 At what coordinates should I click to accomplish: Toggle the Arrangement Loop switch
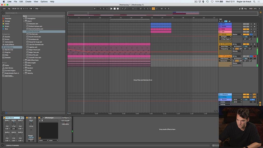pyautogui.click(x=153, y=8)
